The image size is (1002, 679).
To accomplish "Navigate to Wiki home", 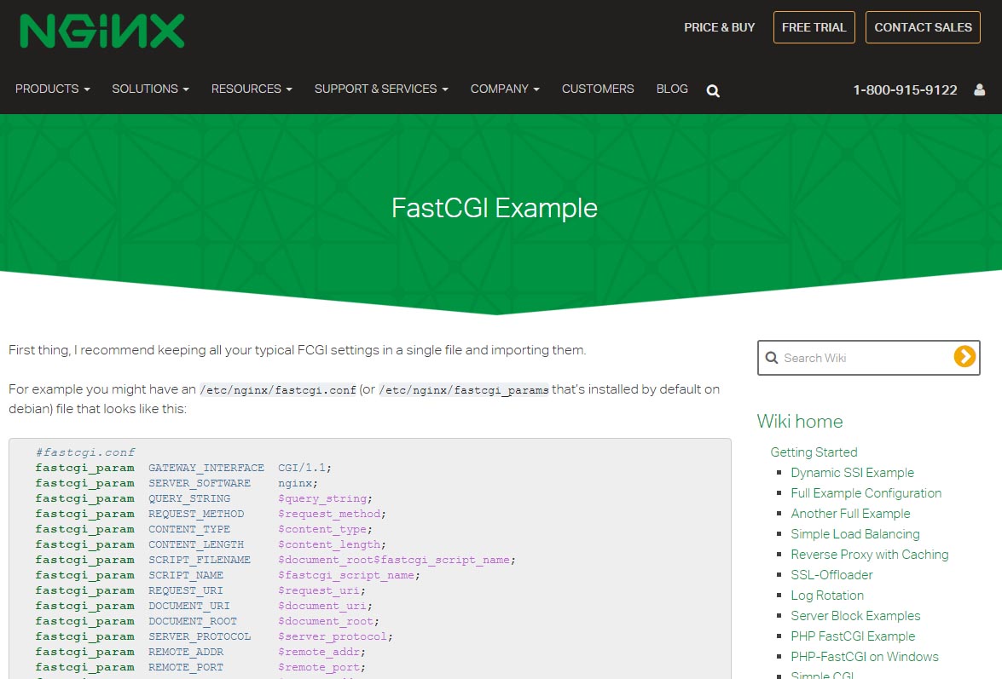I will 799,421.
